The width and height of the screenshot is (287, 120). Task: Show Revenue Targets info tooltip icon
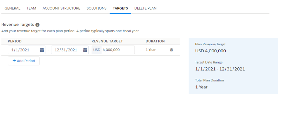38,25
